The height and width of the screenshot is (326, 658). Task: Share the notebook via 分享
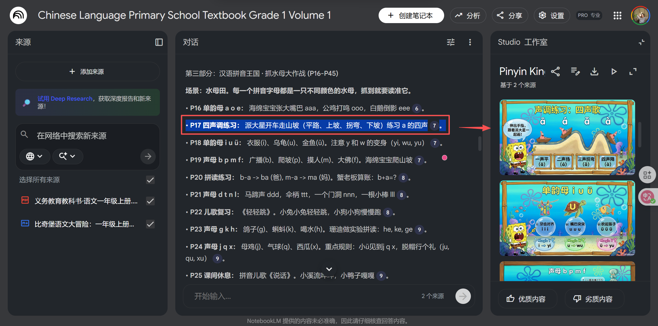coord(510,15)
